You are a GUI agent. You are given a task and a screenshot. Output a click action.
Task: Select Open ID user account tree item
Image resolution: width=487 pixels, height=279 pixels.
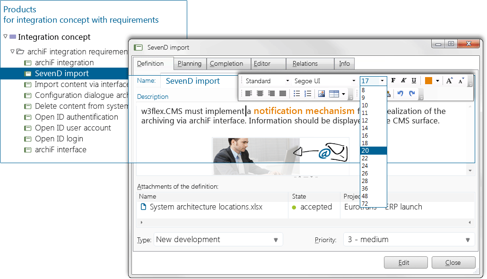point(73,128)
